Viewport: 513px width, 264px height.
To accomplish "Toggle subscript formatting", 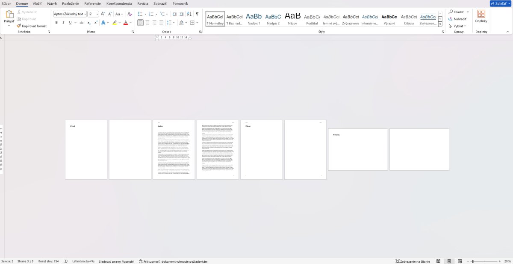I will point(89,22).
